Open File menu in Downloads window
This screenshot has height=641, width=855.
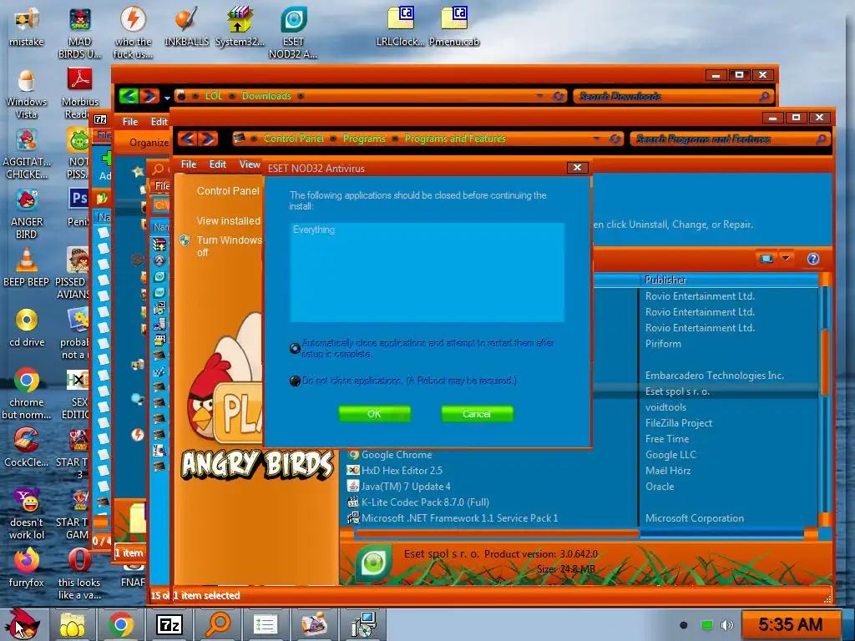pos(129,122)
